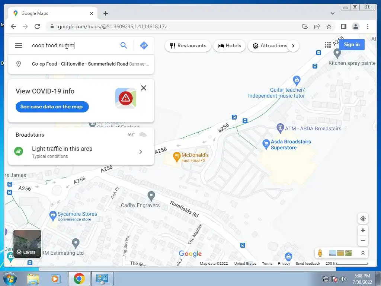Viewport: 381px width, 286px height.
Task: Launch Windows Media Player from taskbar
Action: 55,279
